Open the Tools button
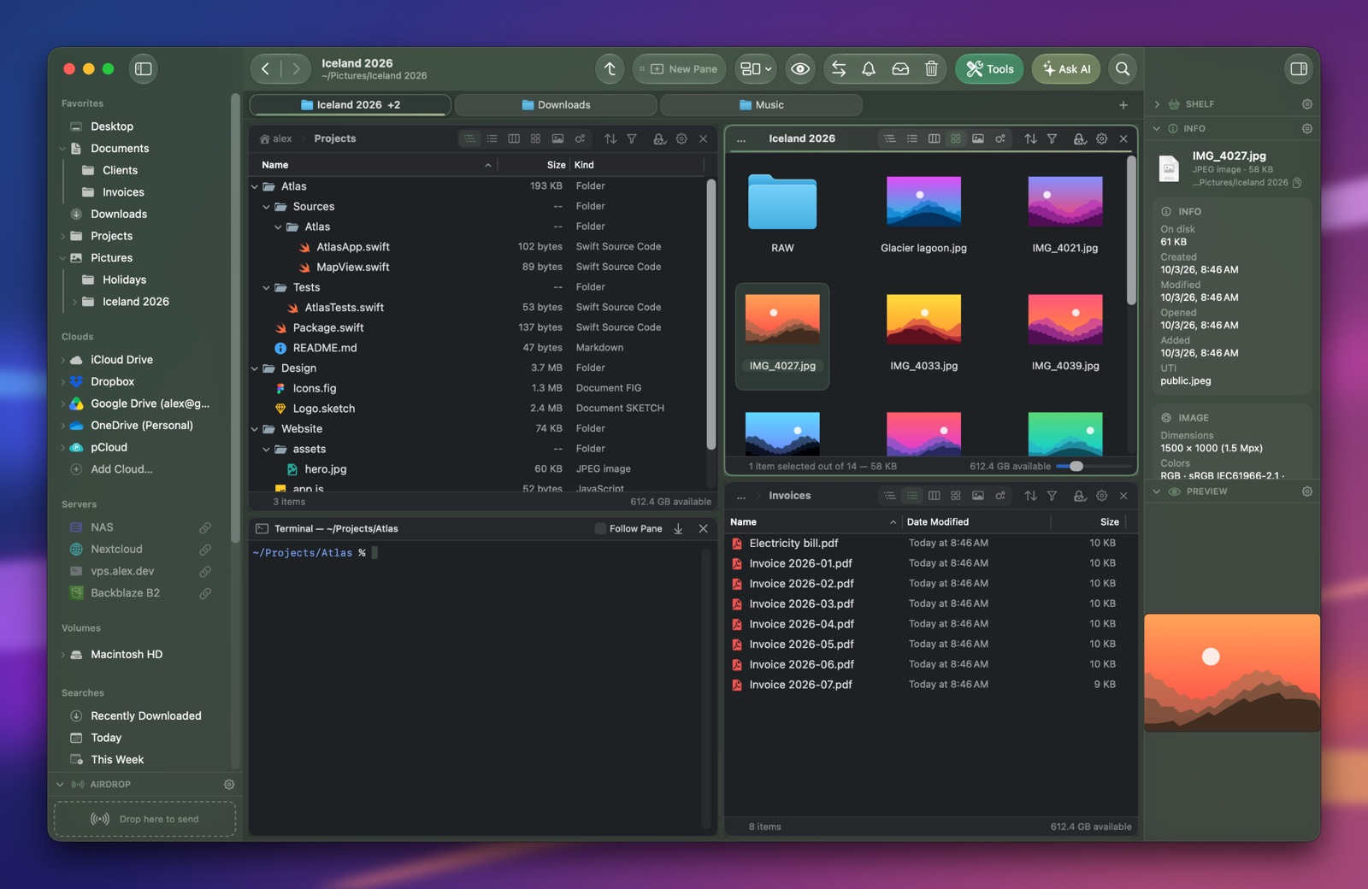The width and height of the screenshot is (1368, 889). pyautogui.click(x=990, y=69)
